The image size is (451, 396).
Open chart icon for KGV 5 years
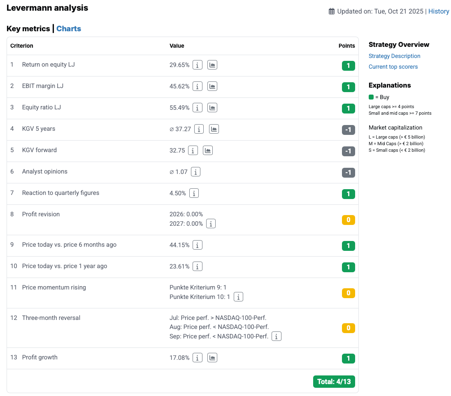tap(214, 129)
